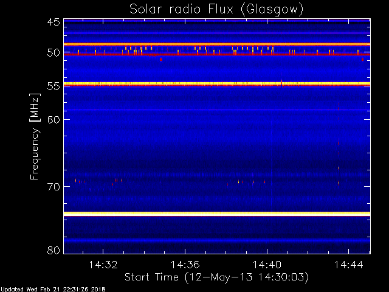Click the time axis label "14:40"
The image size is (389, 292).
(x=267, y=265)
